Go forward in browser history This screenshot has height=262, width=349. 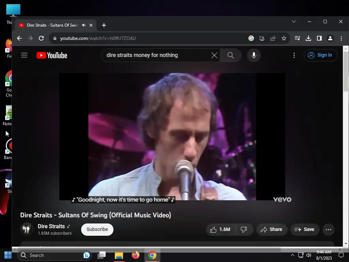point(30,38)
